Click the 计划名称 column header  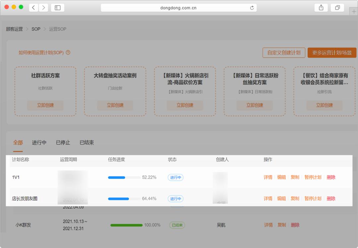pos(21,159)
